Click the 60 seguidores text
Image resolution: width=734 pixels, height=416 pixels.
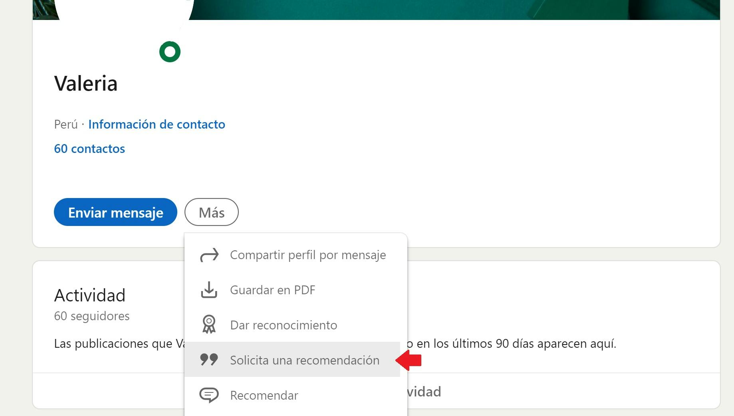pyautogui.click(x=91, y=316)
